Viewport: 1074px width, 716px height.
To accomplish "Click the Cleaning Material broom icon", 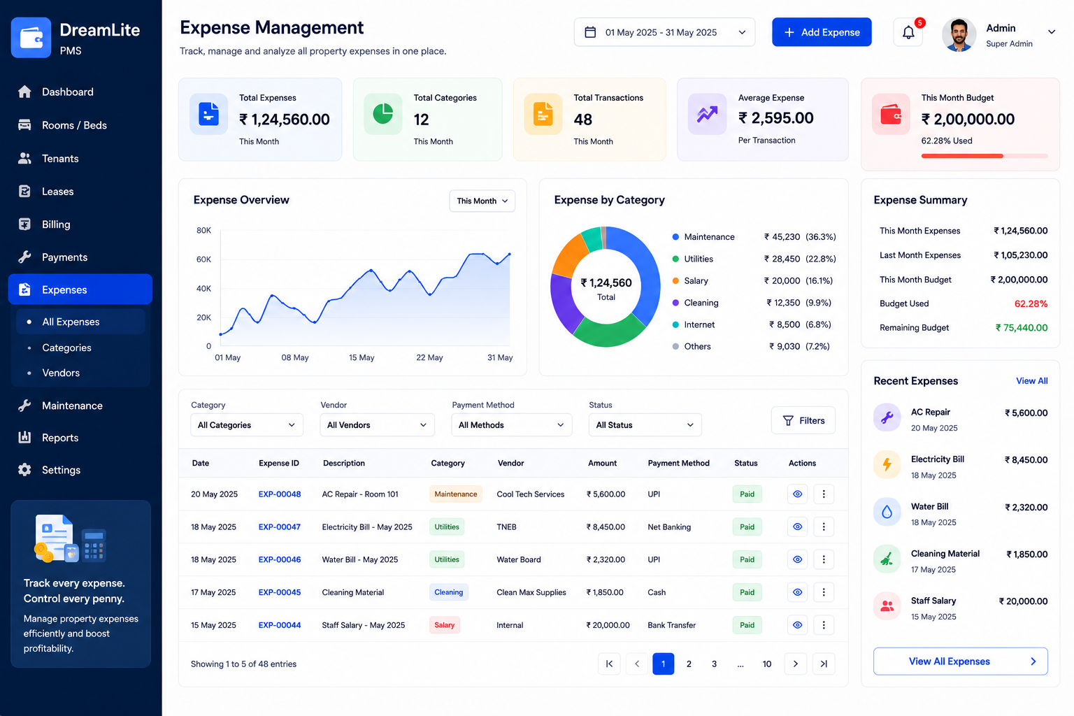I will 887,559.
